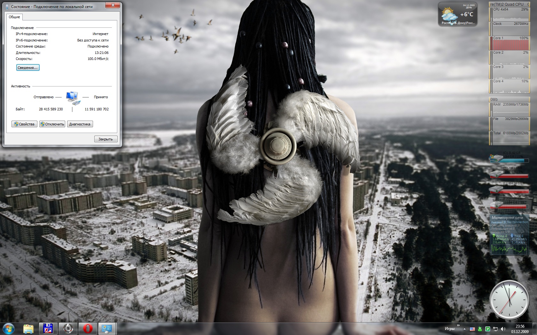Open the weather gadget showing +6°C
537x335 pixels.
458,14
